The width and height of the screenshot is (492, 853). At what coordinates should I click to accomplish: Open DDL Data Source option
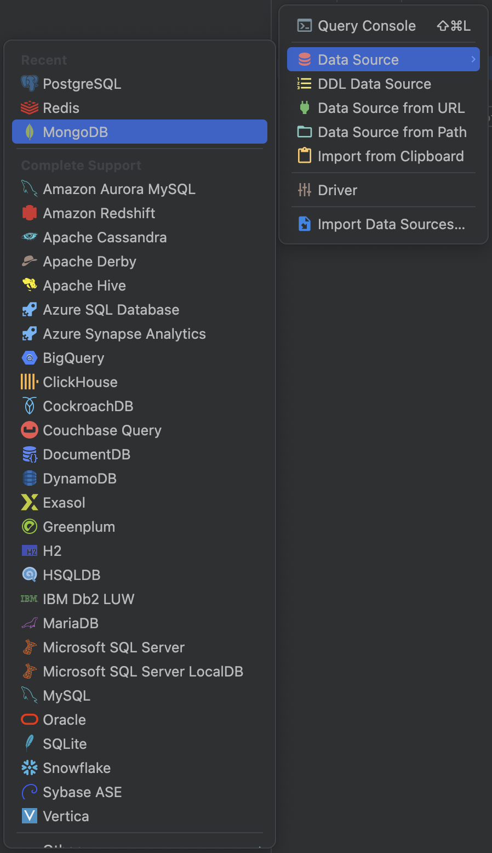click(374, 84)
